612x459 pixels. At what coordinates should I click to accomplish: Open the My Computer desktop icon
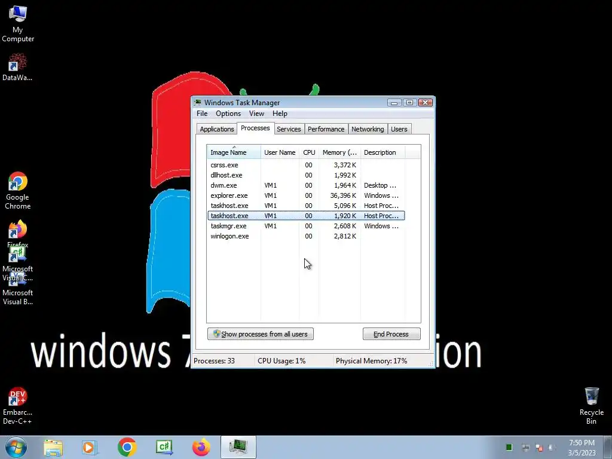point(17,23)
